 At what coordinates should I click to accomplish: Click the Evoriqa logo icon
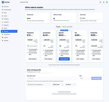coord(3,2)
